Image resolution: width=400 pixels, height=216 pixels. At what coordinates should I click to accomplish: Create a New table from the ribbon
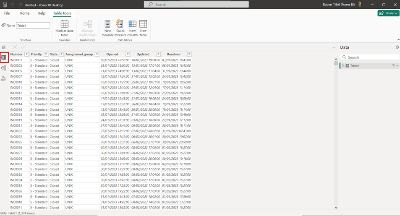(x=143, y=28)
